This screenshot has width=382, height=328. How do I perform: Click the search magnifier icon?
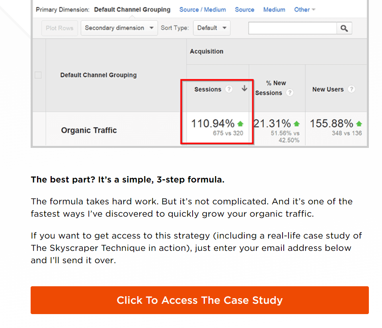coord(344,28)
